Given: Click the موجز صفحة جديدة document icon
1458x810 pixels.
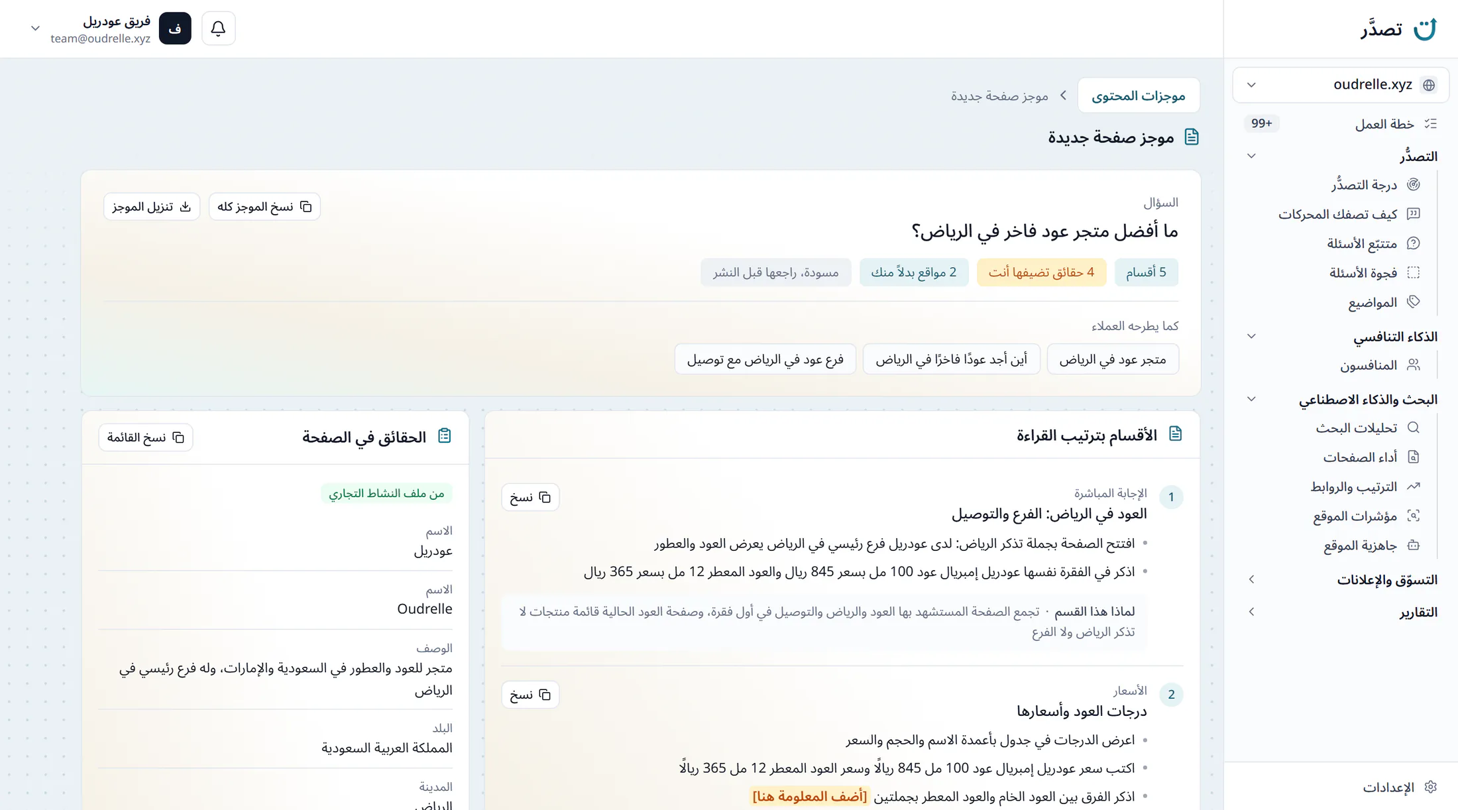Looking at the screenshot, I should [1192, 137].
